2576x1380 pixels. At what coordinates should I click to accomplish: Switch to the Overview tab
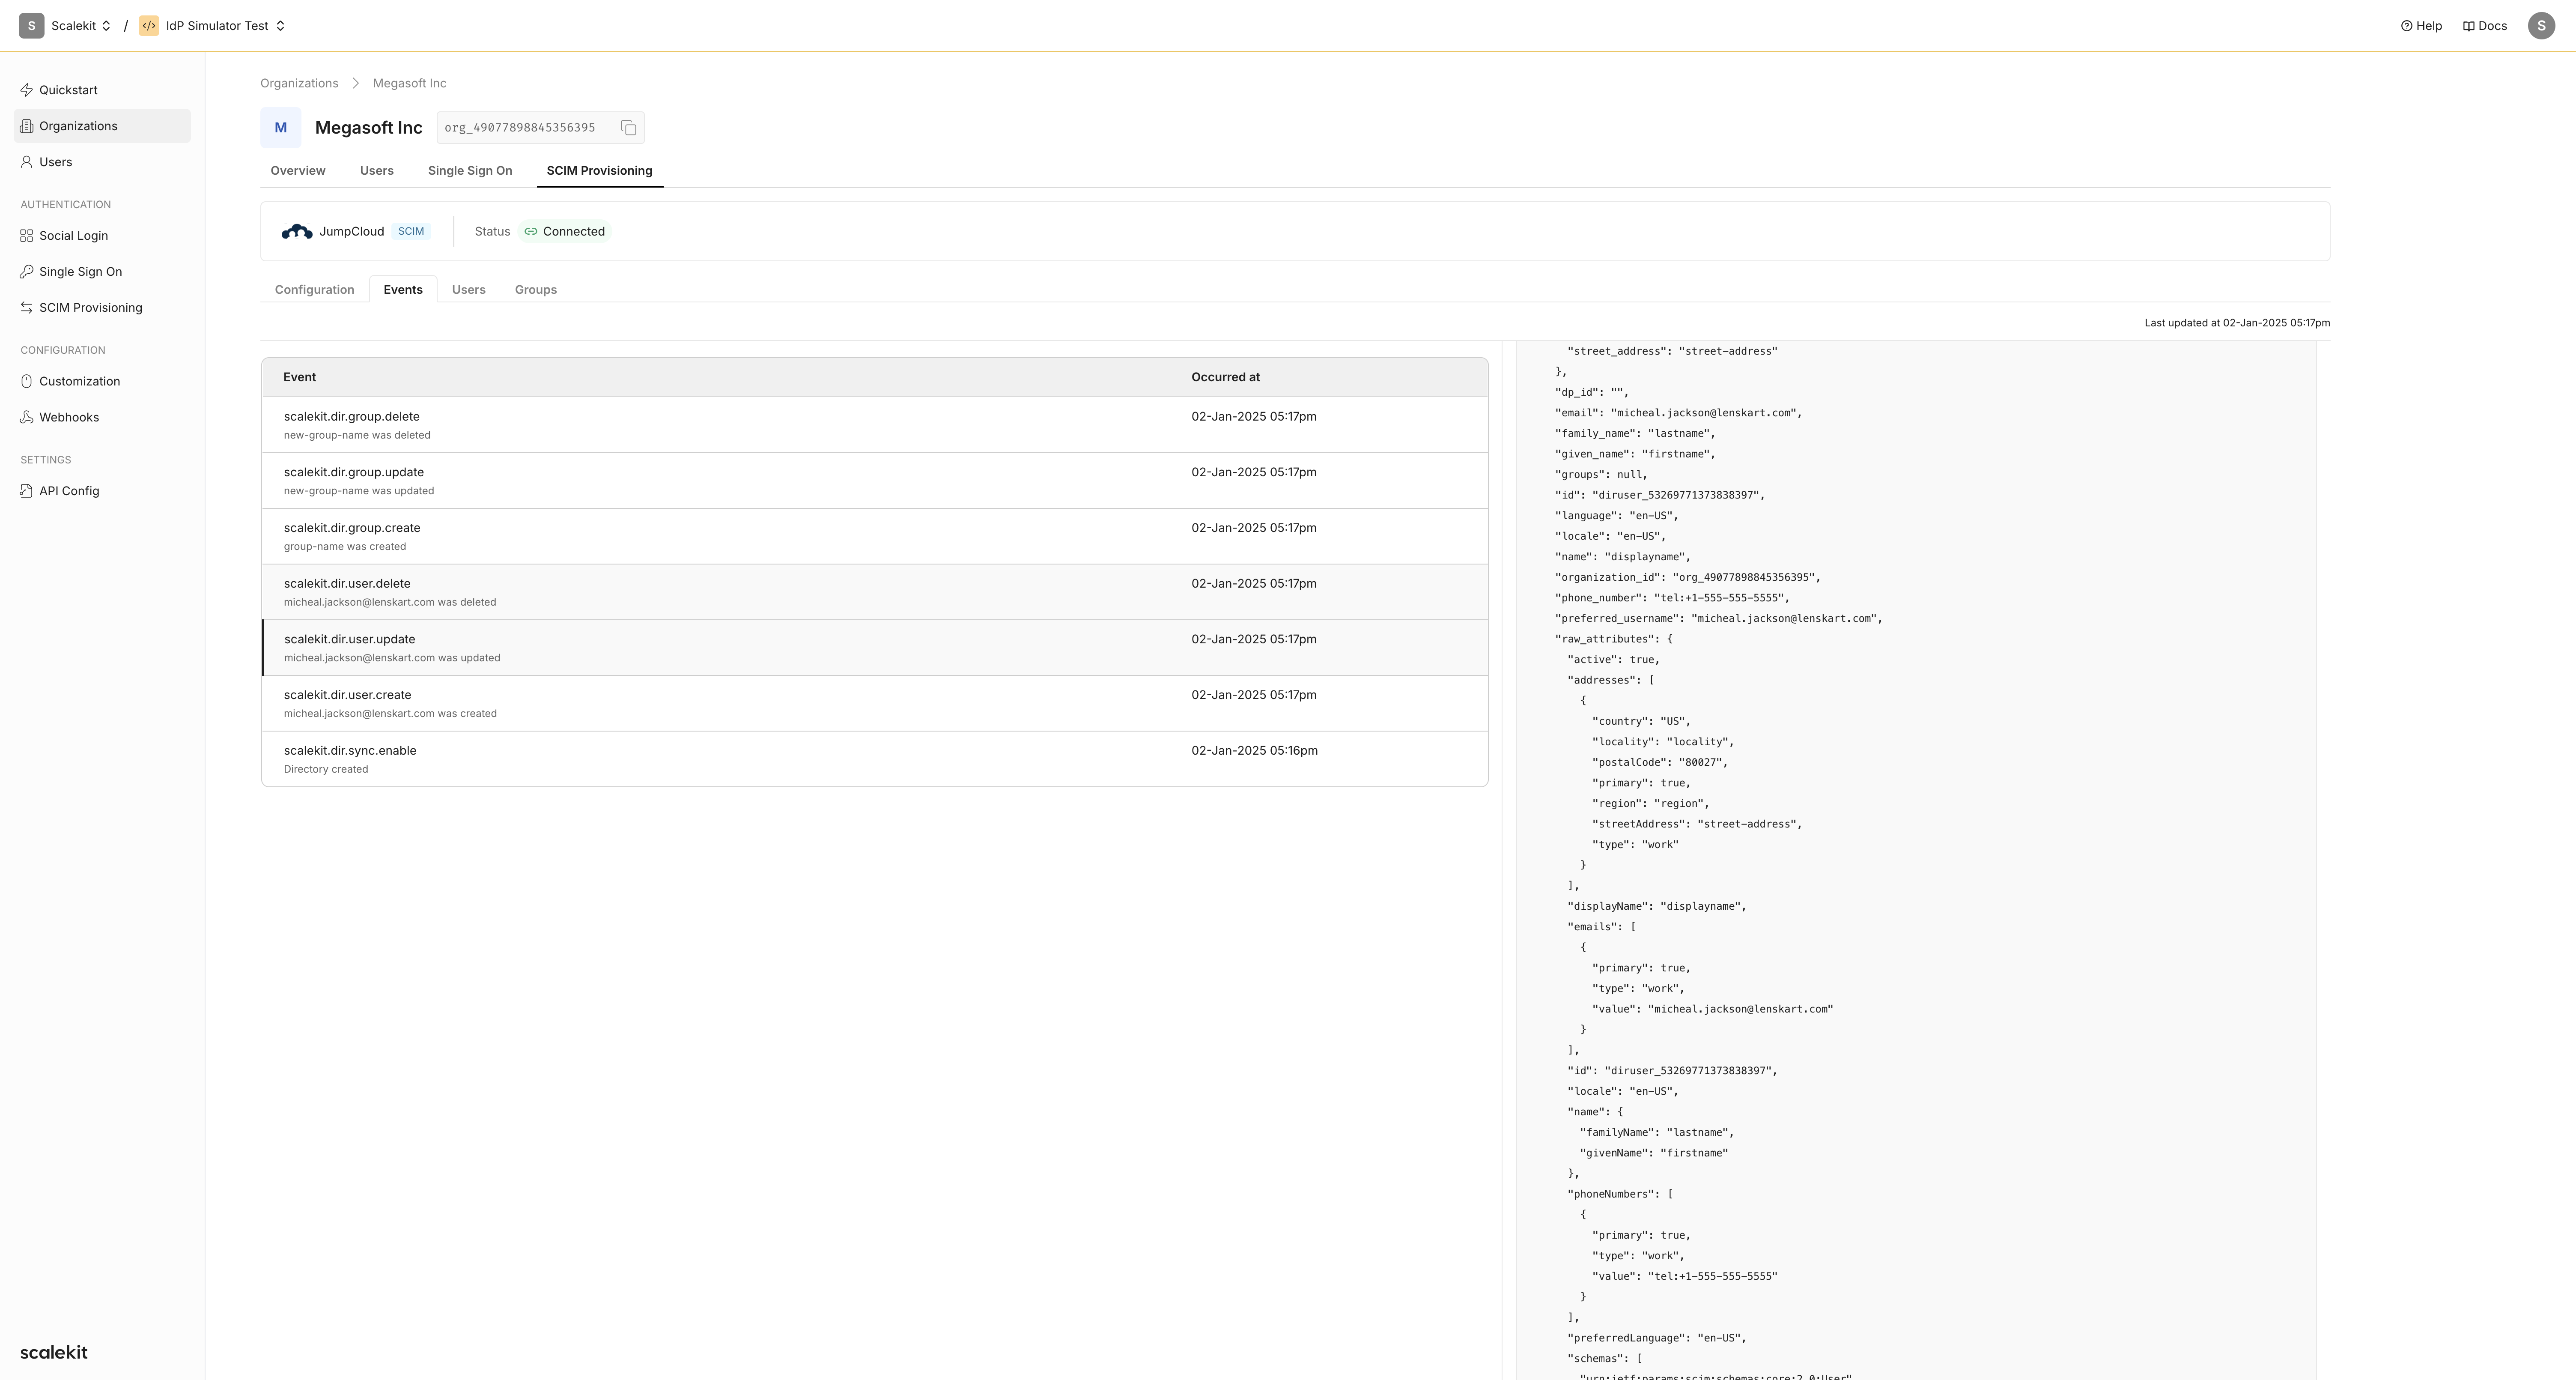298,171
